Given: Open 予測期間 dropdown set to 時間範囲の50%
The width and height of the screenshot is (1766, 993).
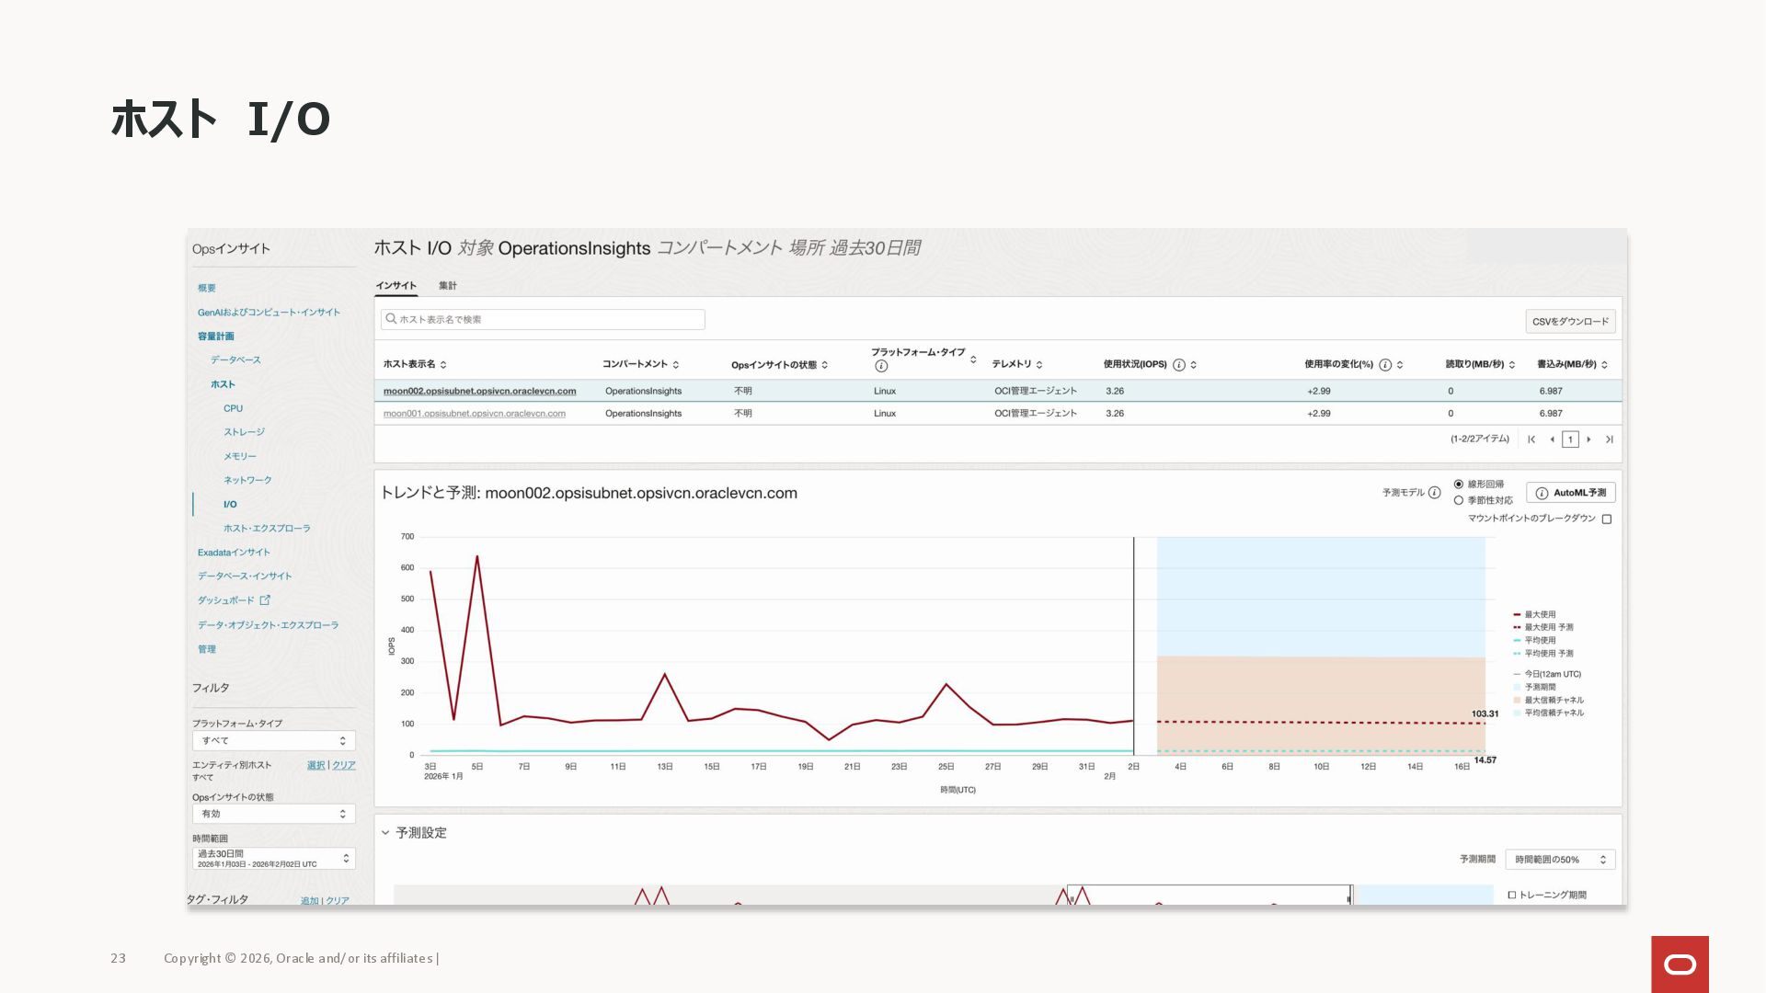Looking at the screenshot, I should point(1560,860).
